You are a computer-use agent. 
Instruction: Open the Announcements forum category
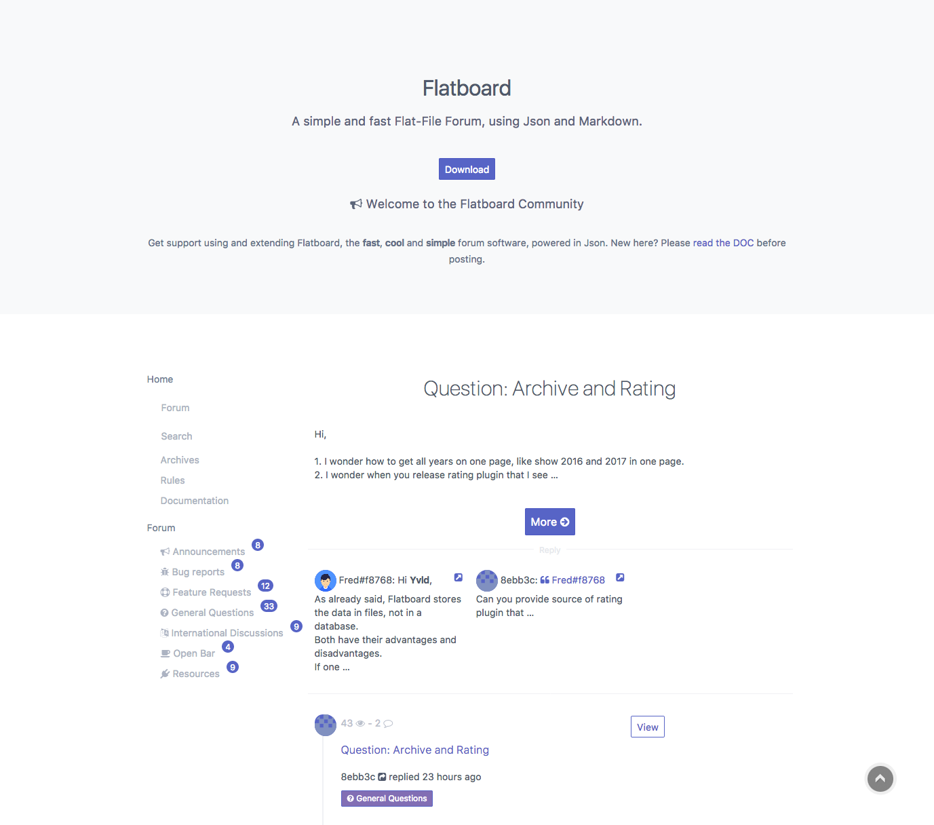[x=203, y=552]
